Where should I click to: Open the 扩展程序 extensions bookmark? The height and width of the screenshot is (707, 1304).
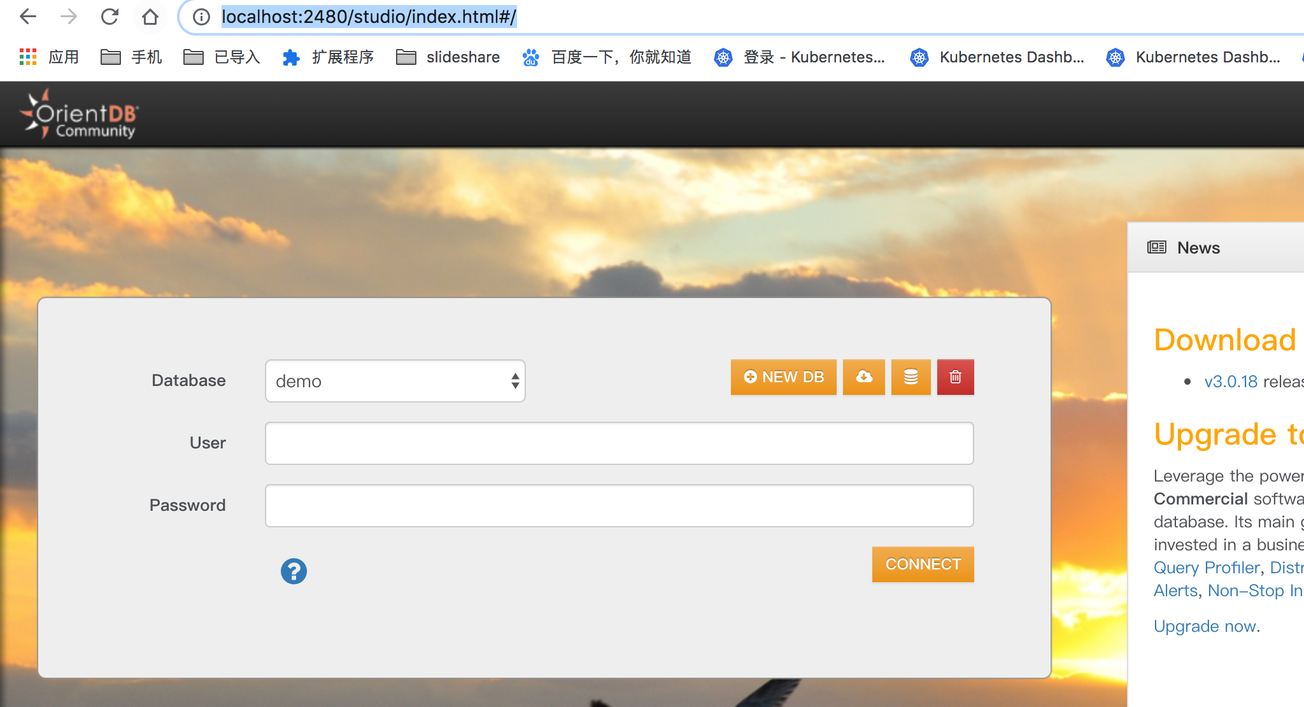[328, 57]
